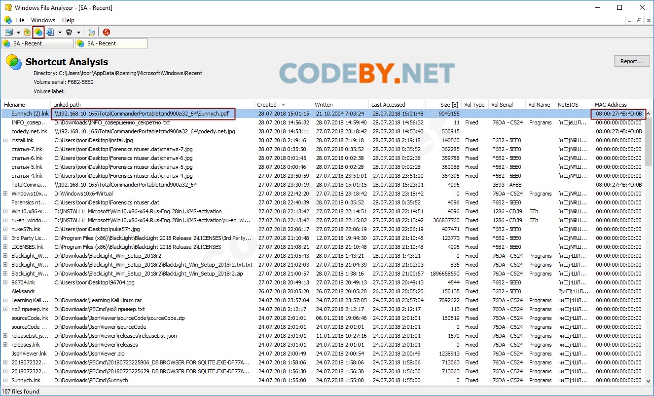Select the highlighted Shortcut Analysis toolbar icon

[x=38, y=32]
